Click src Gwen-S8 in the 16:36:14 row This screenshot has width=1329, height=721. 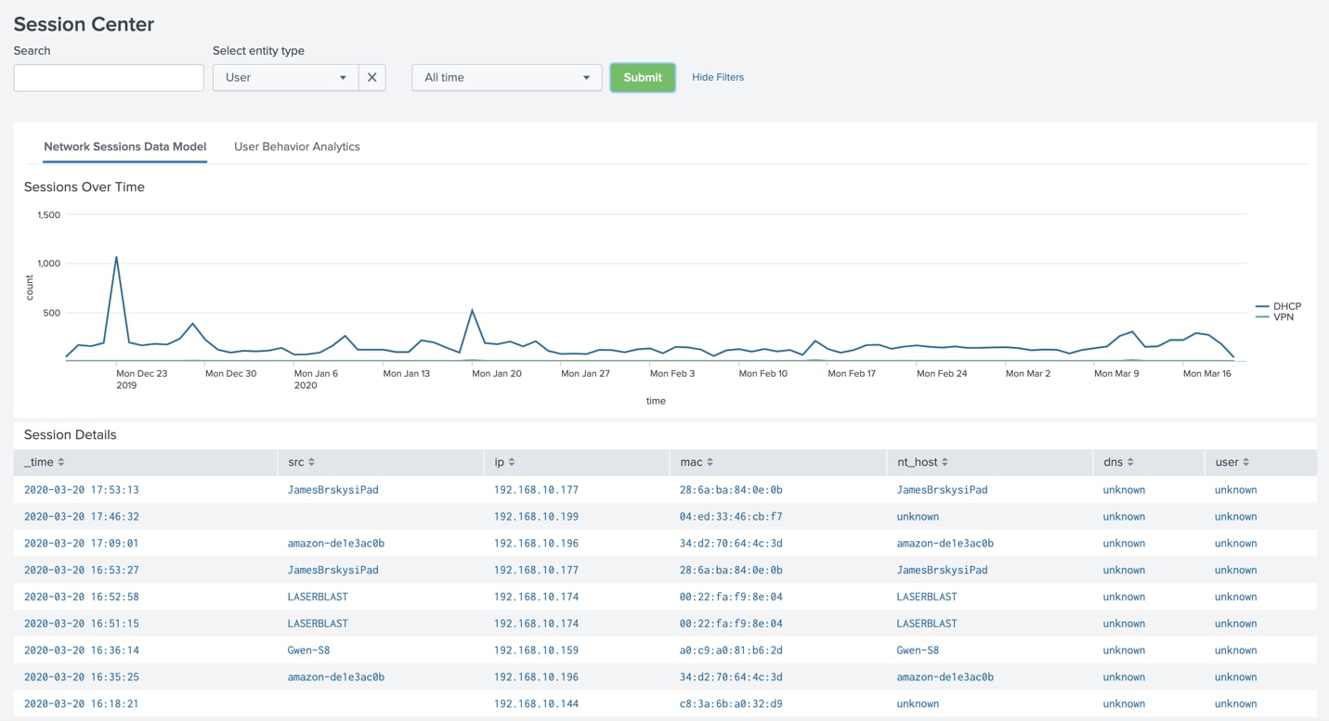(x=309, y=650)
